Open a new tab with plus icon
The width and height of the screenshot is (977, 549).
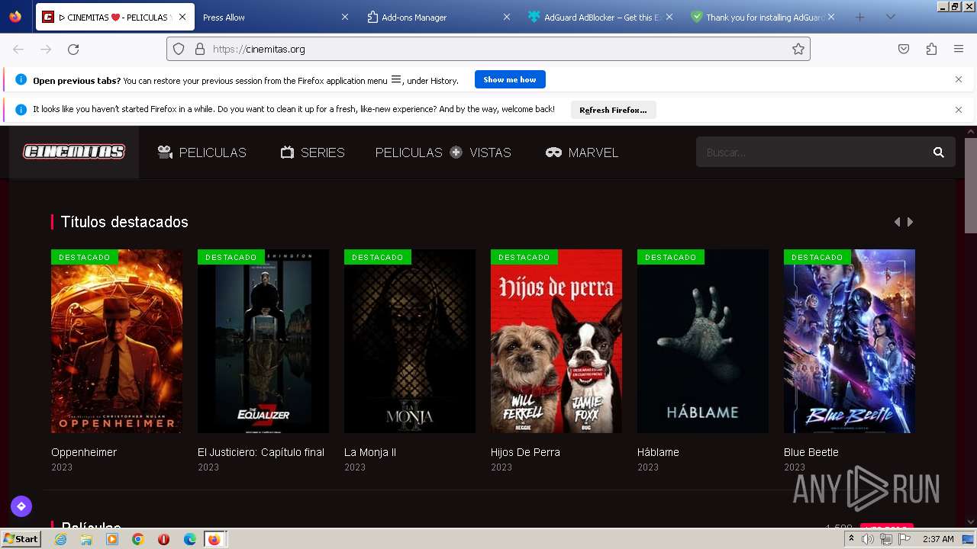pyautogui.click(x=860, y=17)
